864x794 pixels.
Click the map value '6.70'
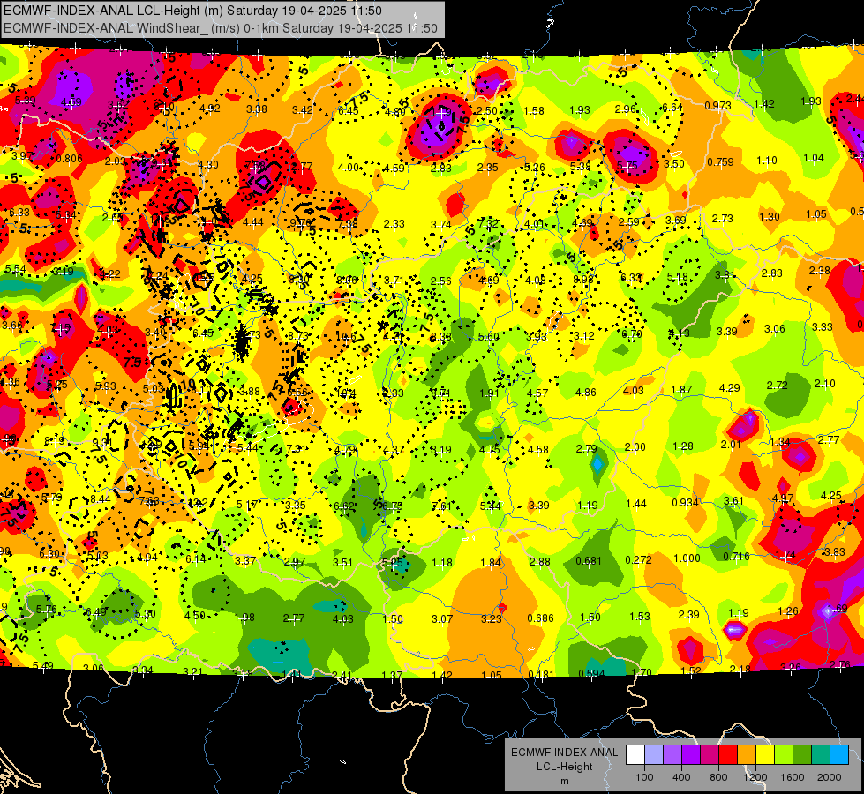click(632, 333)
